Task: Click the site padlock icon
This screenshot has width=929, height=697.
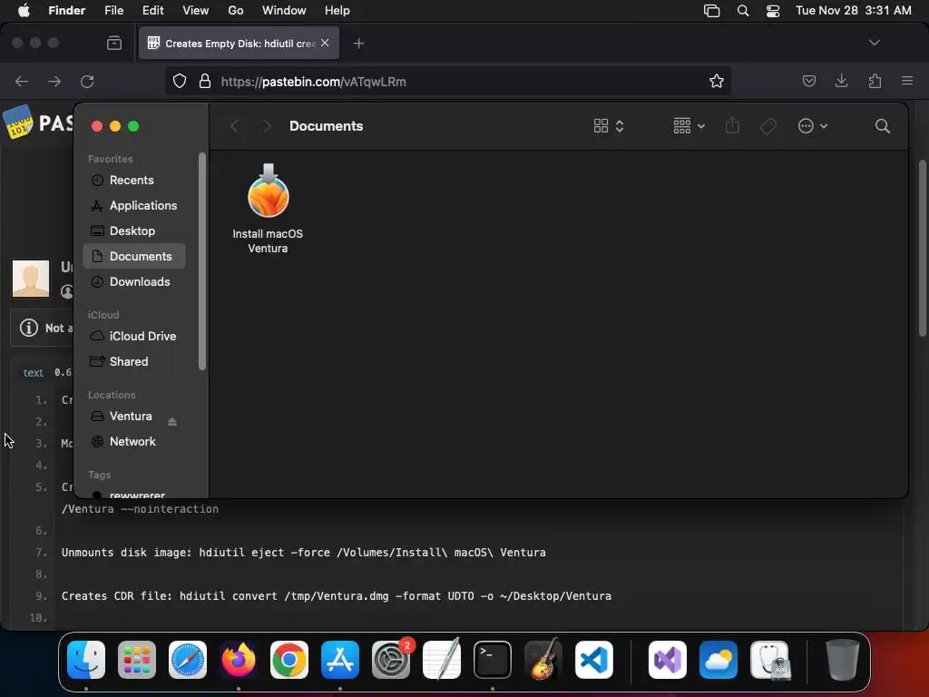Action: click(x=204, y=82)
